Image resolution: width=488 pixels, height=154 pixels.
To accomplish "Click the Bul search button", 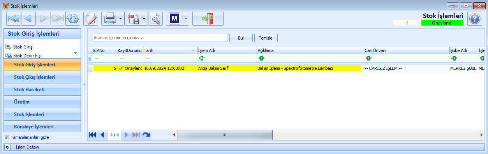I will (241, 38).
